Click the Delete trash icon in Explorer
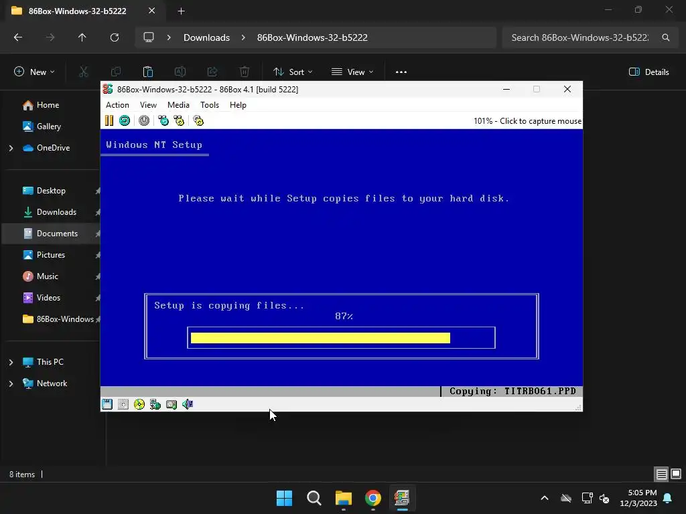 245,72
